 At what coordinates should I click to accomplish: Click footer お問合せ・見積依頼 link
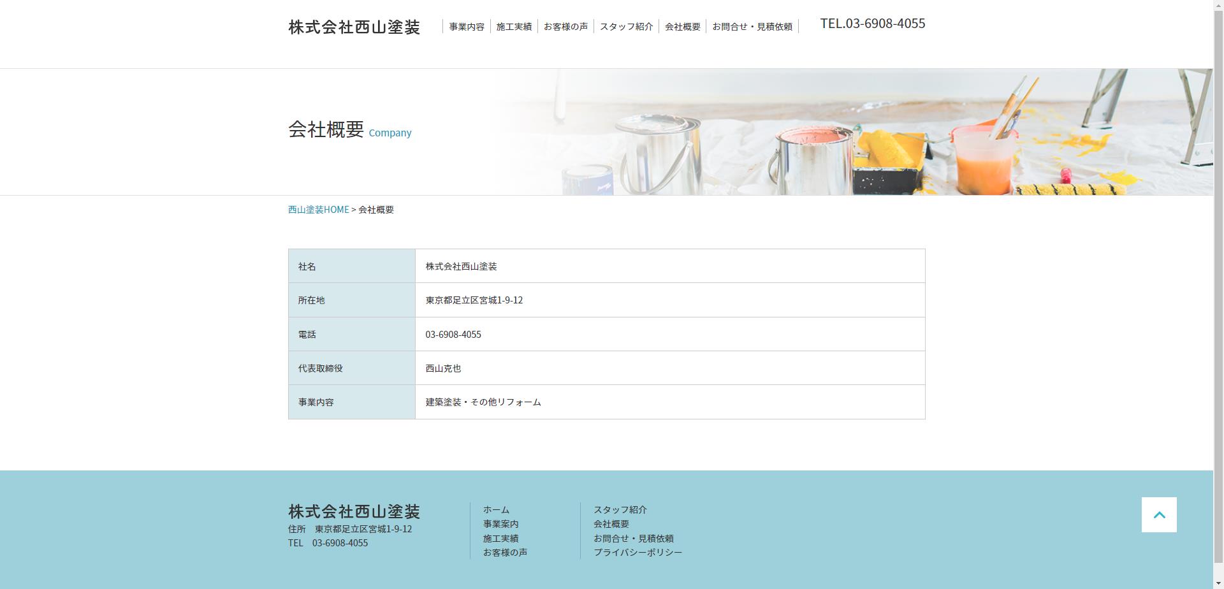(633, 539)
